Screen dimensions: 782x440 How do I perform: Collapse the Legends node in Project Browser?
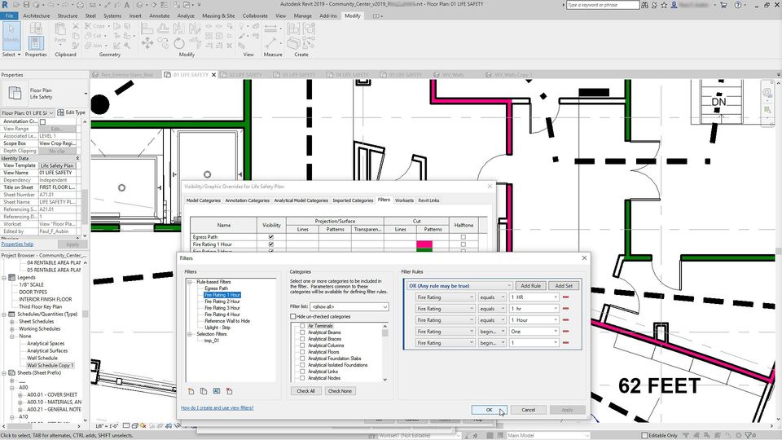tap(4, 277)
